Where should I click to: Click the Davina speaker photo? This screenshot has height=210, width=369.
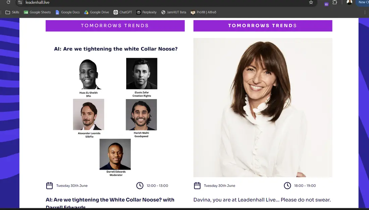click(263, 108)
